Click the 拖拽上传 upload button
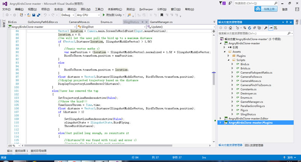The height and width of the screenshot is (162, 301). pyautogui.click(x=266, y=9)
